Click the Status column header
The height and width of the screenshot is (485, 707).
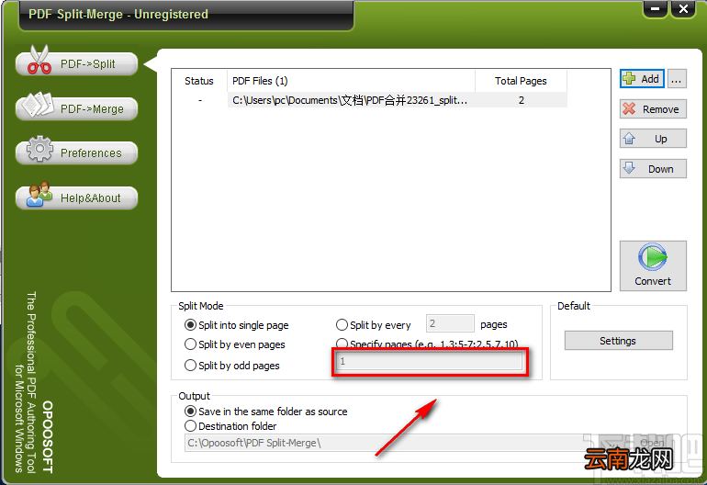click(x=199, y=81)
